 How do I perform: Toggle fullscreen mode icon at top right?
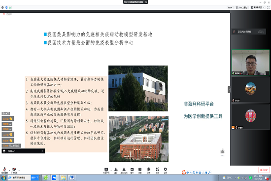click(268, 7)
